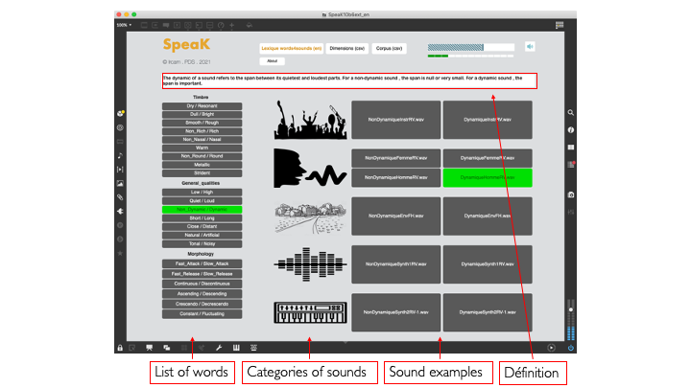Open the search magnifier in right sidebar
This screenshot has width=691, height=388.
(x=571, y=113)
